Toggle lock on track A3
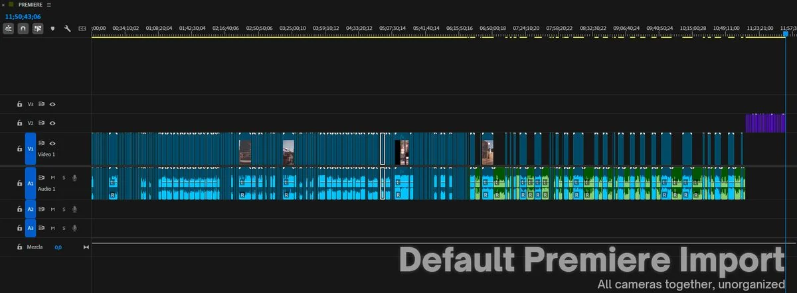 (20, 228)
